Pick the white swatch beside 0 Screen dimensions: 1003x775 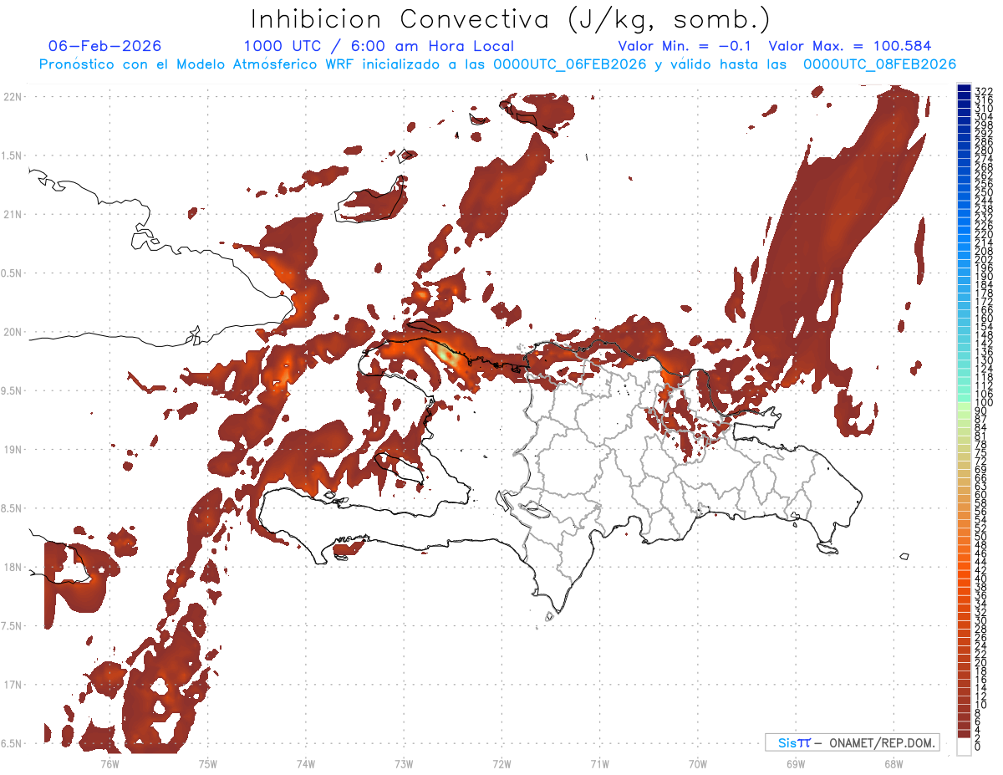point(965,747)
